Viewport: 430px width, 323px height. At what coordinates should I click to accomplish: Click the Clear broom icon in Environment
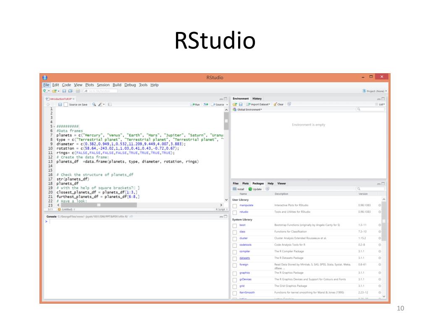tap(275, 104)
